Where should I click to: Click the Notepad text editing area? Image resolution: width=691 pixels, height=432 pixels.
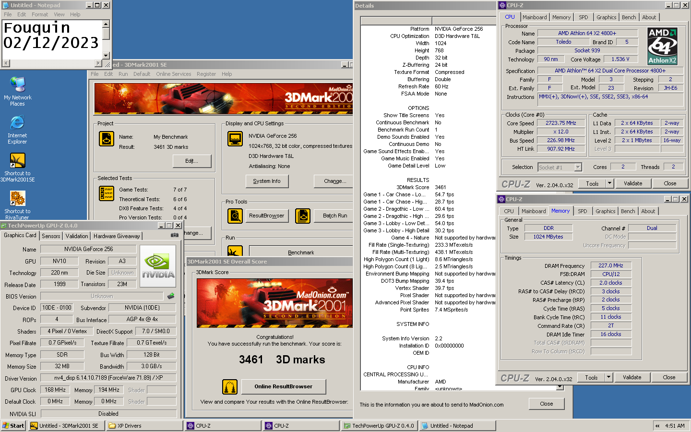(52, 39)
